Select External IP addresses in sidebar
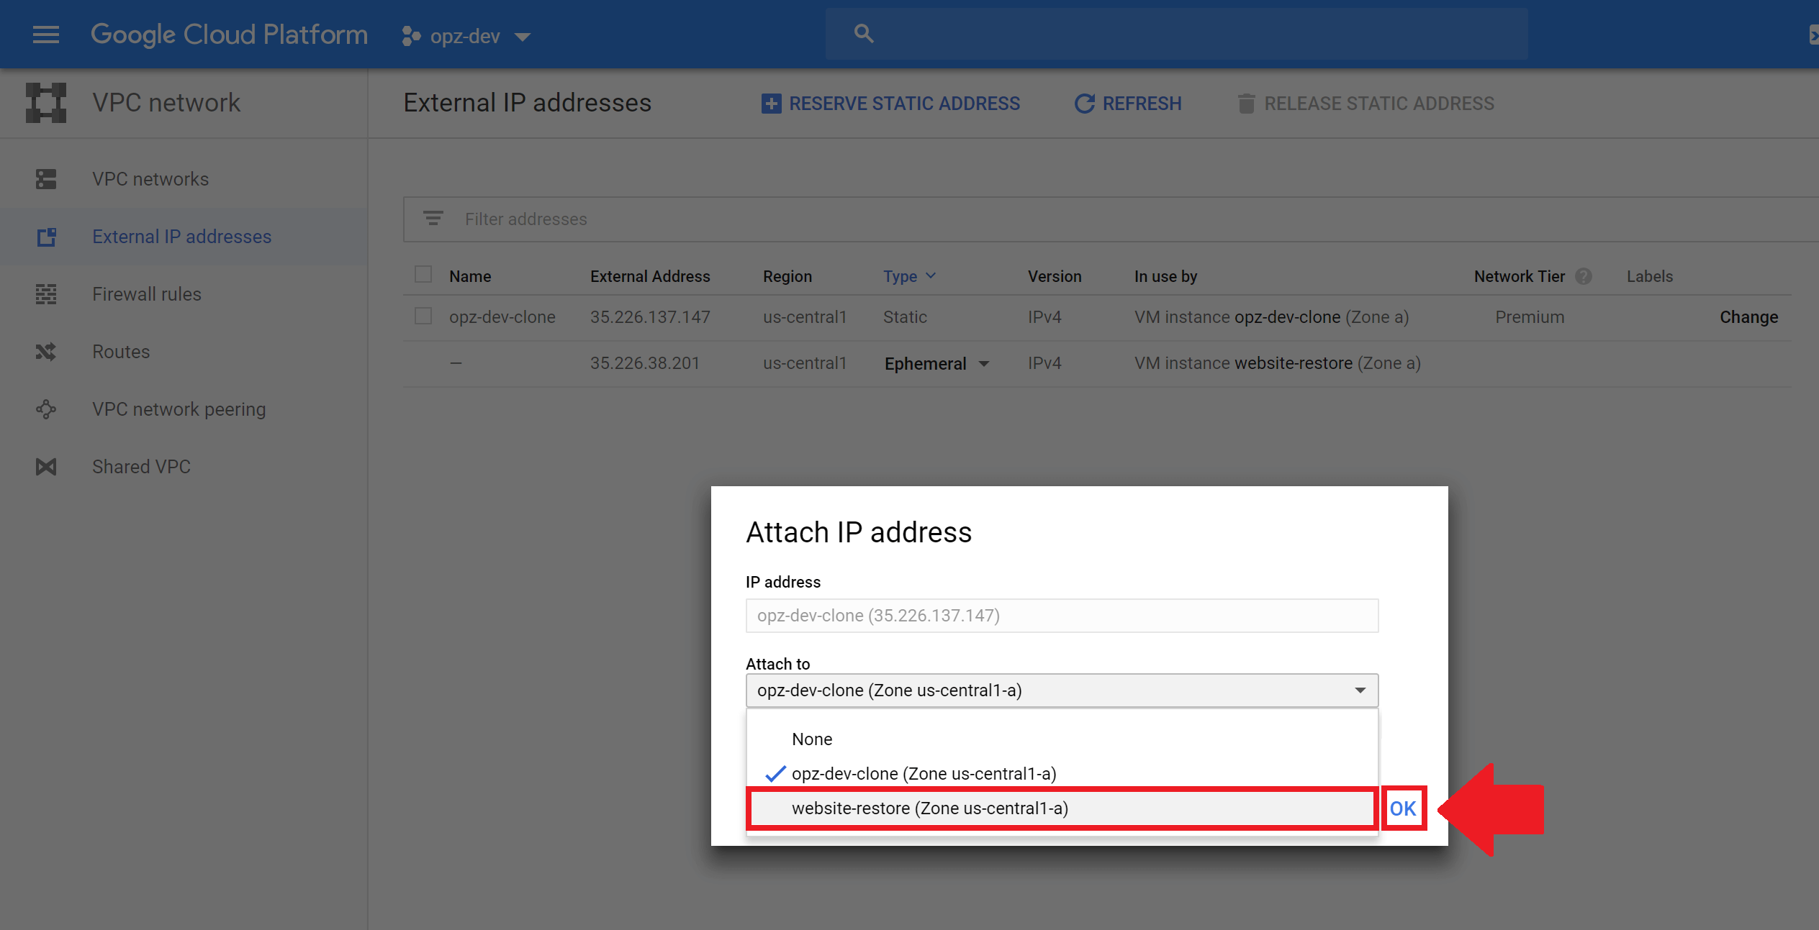The width and height of the screenshot is (1819, 930). (182, 237)
